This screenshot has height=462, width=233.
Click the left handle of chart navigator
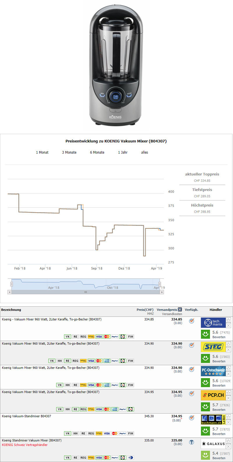point(12,284)
